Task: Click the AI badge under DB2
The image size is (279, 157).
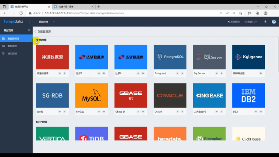Action: coord(256,112)
